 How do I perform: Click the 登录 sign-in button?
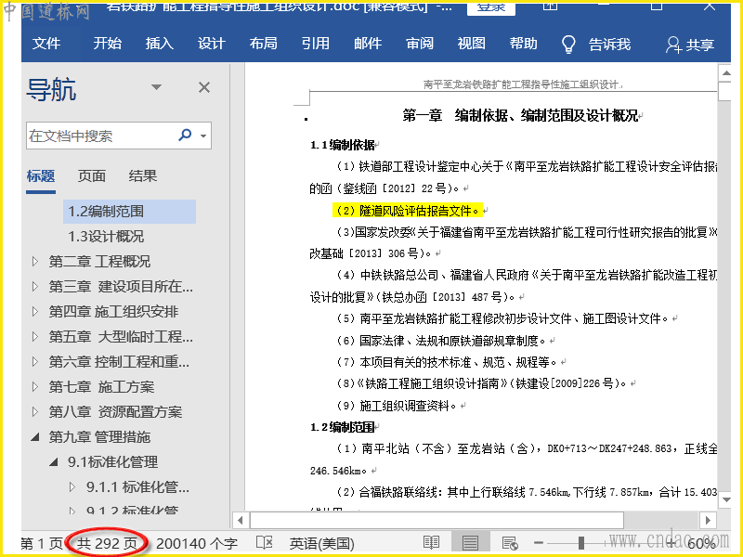(491, 8)
